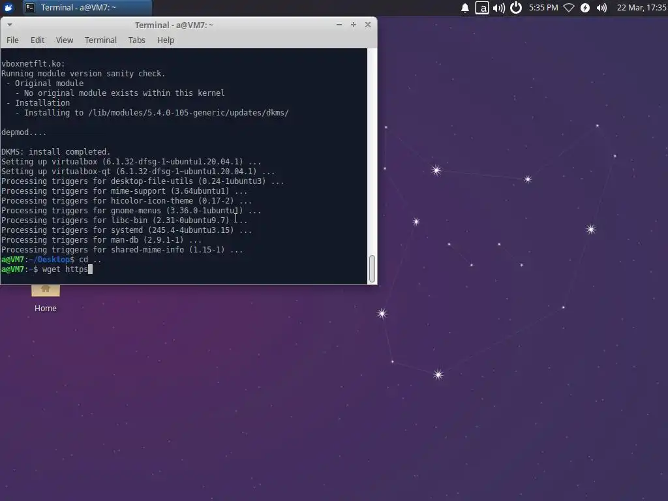Click the 'Processing triggers for man-db' line
This screenshot has width=668, height=501.
click(101, 240)
